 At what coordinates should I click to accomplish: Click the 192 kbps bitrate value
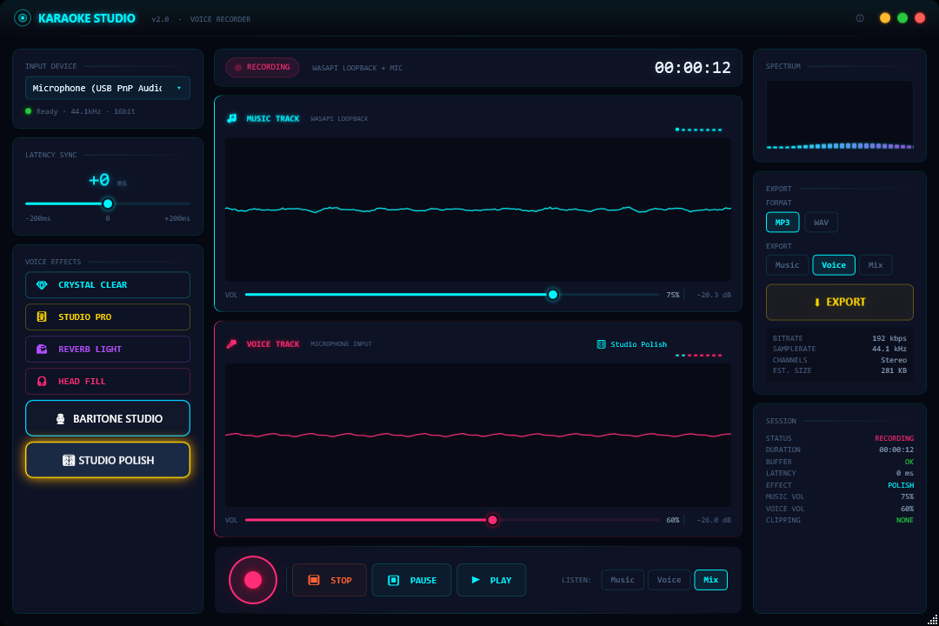(x=889, y=338)
